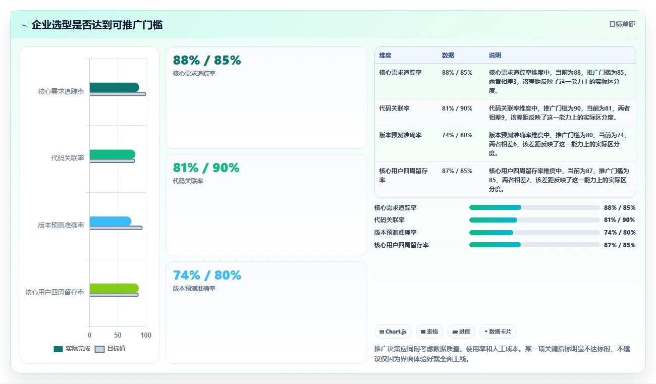
Task: Click the dark green 核心需求追踪率 chart bar
Action: 114,87
